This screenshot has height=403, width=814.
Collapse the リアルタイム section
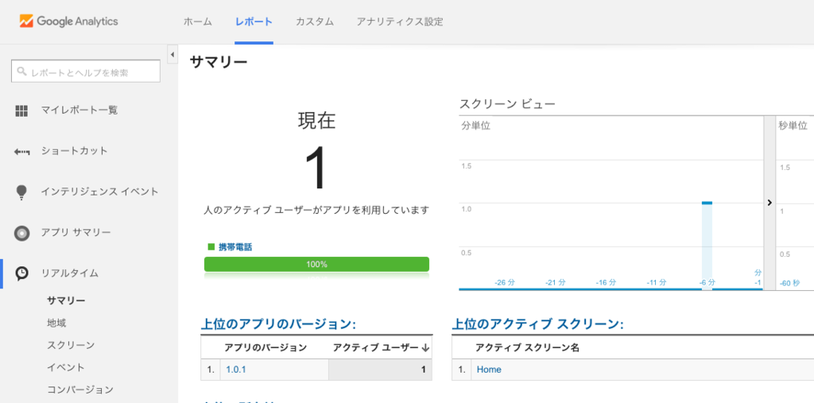(x=70, y=273)
